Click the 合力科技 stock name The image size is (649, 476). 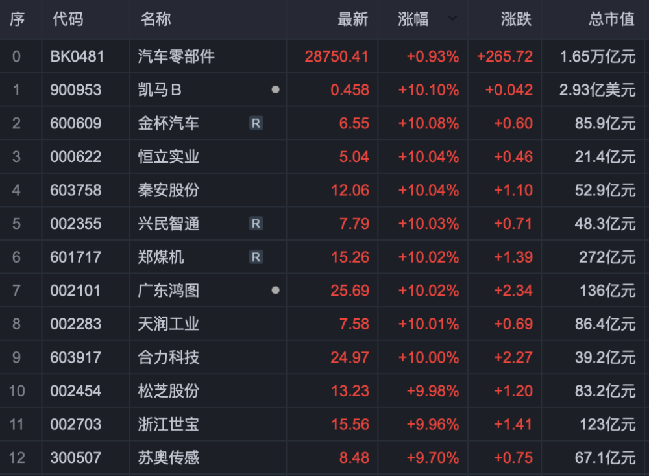coord(169,357)
